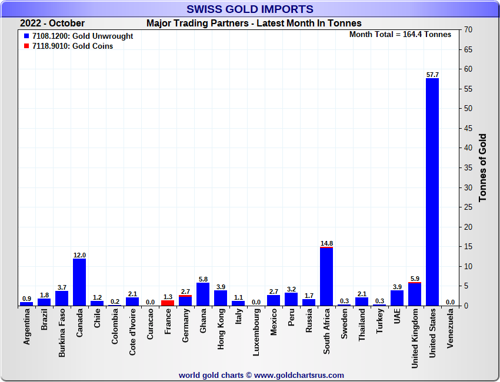Click the Venezuela x-axis label
The image size is (500, 382).
click(x=450, y=335)
